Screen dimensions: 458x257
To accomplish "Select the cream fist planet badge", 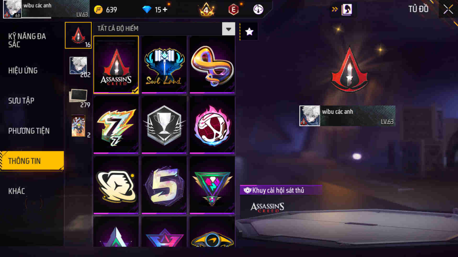I will pos(116,185).
